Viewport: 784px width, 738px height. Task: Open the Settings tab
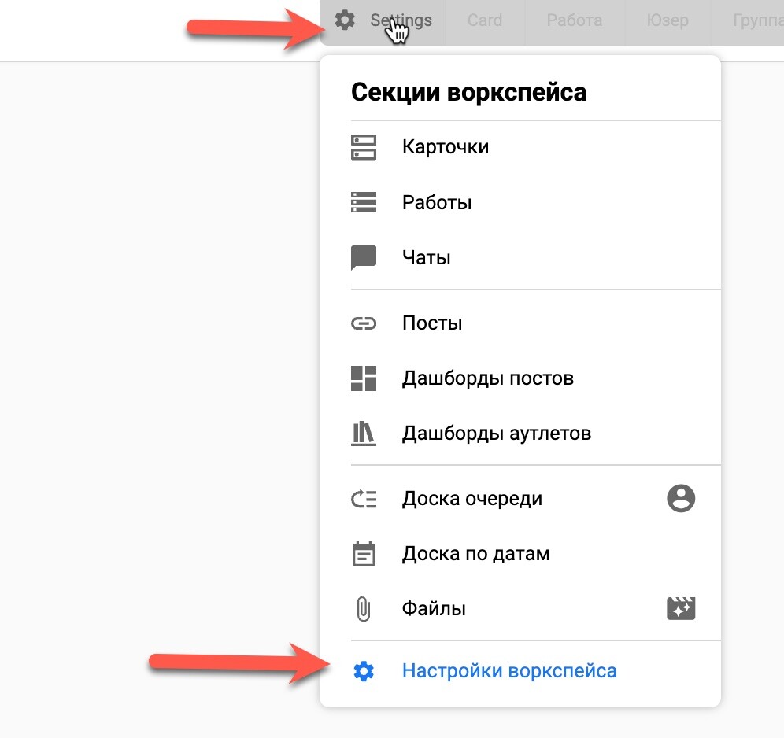tap(401, 20)
